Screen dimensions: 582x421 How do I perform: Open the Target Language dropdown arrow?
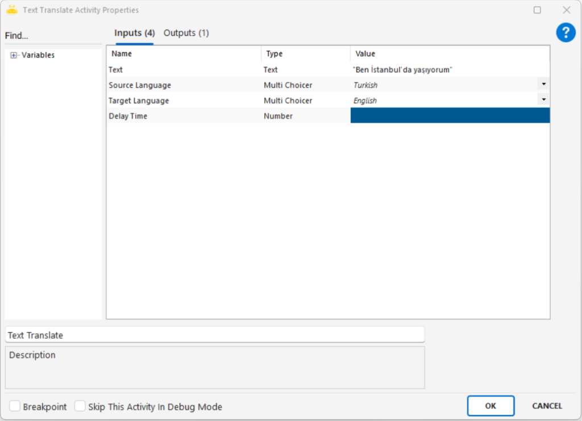(x=543, y=99)
